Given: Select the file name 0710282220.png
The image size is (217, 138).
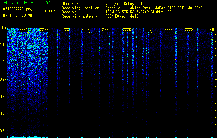Looking at the screenshot, I should click(x=18, y=9).
